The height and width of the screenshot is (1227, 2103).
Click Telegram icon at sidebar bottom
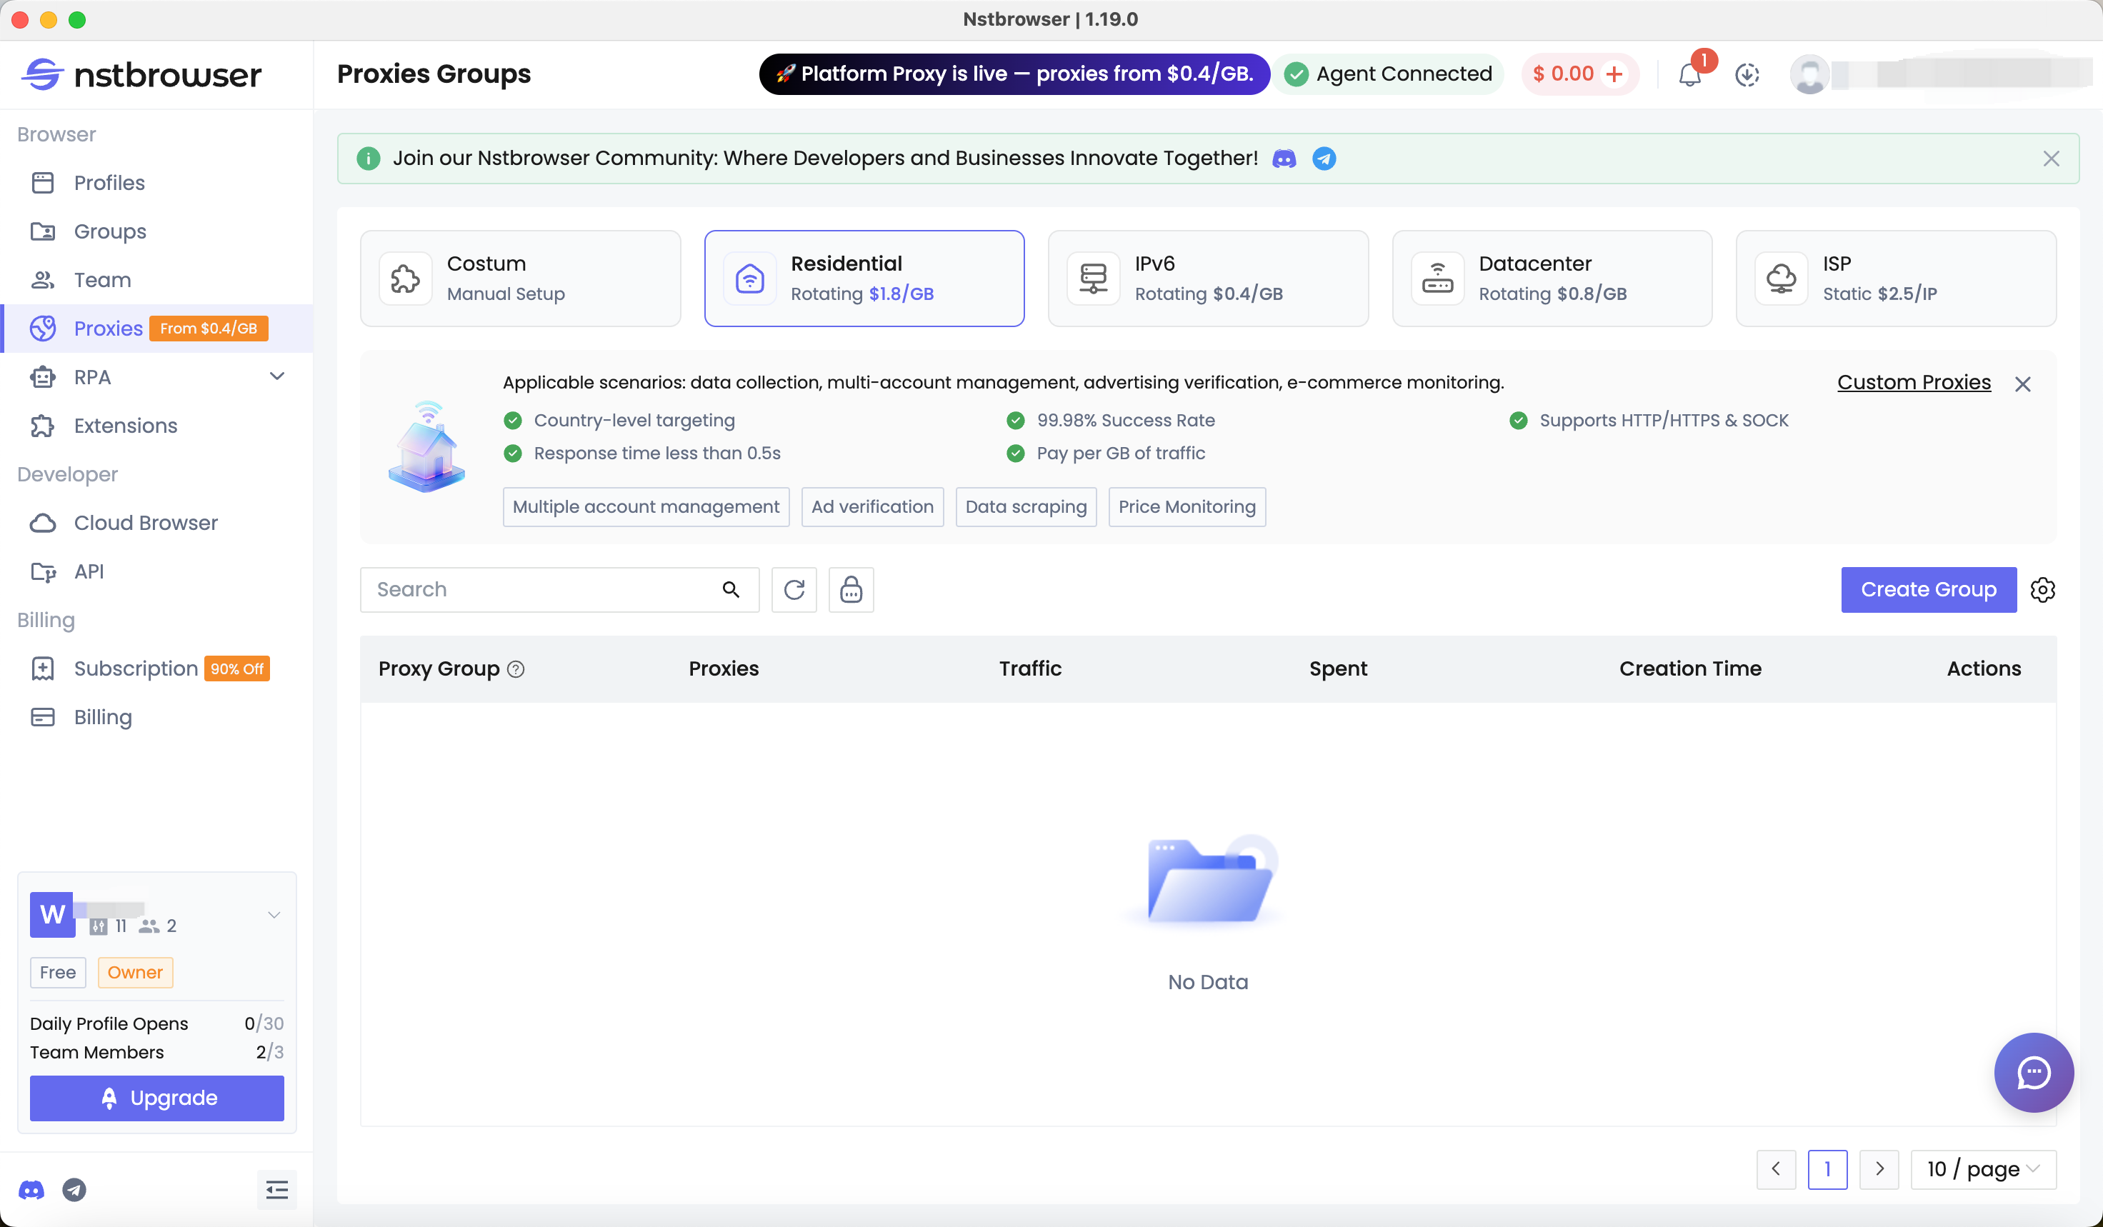pos(74,1189)
